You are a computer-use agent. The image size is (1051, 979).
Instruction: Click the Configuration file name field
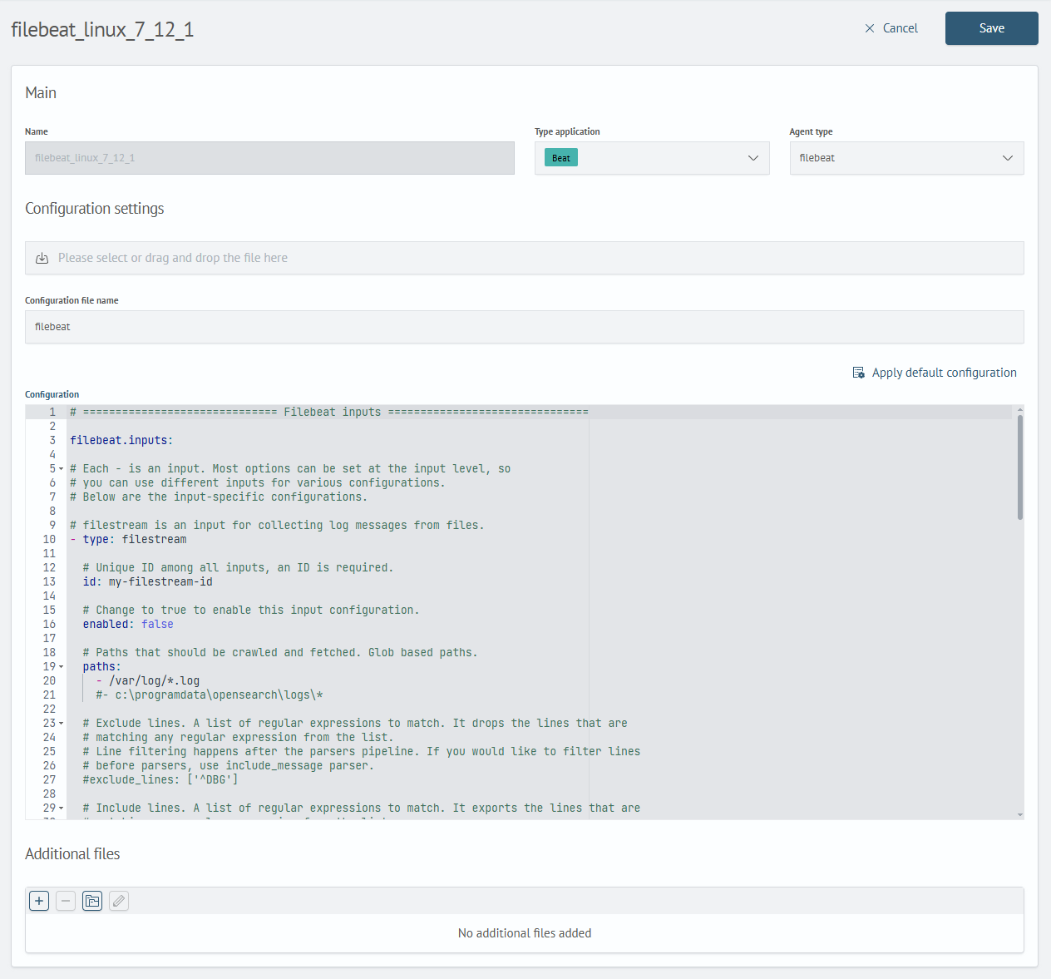524,327
